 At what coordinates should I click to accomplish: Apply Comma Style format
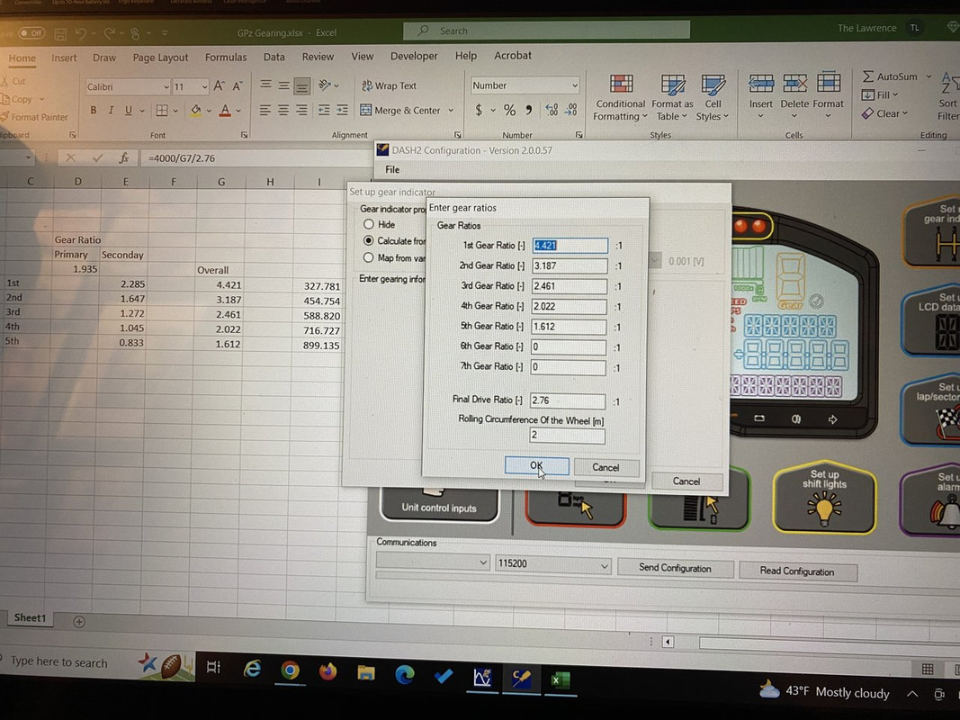coord(529,110)
